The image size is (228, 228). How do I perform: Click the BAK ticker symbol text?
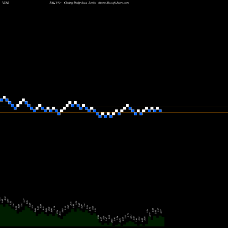click(52, 3)
